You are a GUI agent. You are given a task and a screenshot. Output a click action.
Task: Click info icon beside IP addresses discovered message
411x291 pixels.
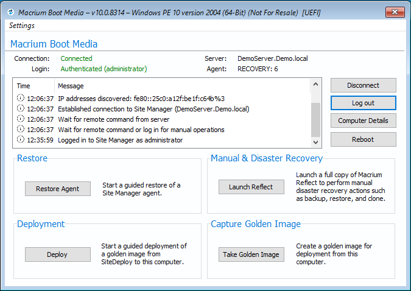(x=21, y=98)
